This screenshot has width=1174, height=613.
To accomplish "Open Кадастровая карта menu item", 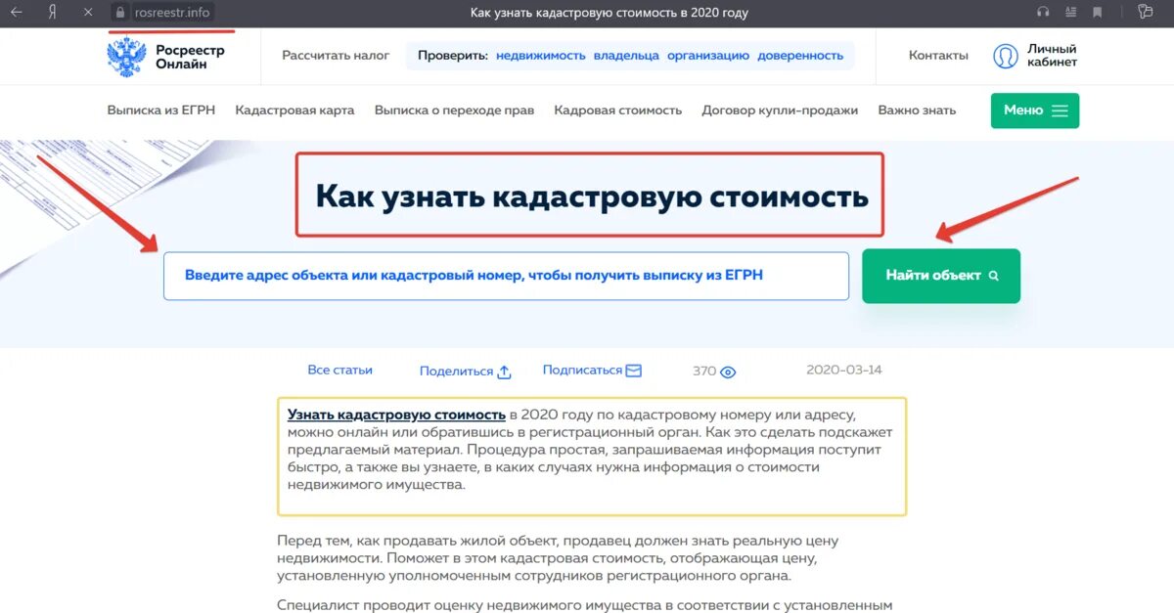I will pyautogui.click(x=294, y=110).
